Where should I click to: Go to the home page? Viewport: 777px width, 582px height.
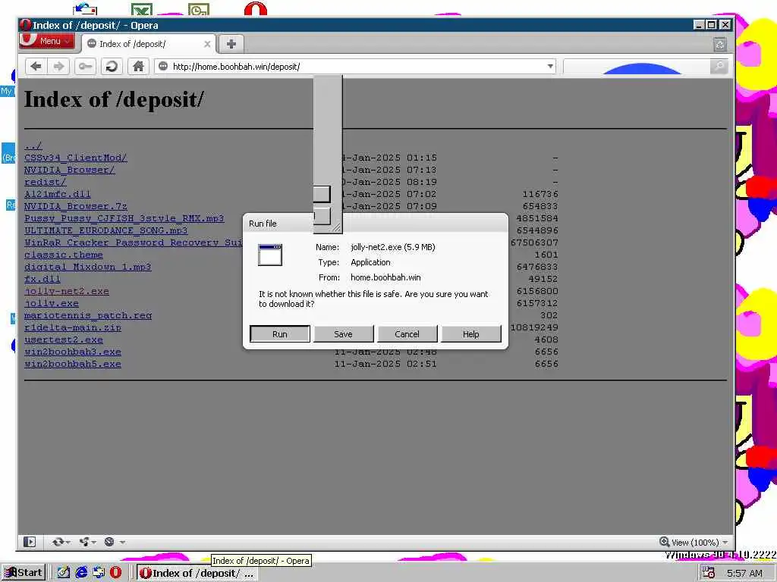point(138,67)
